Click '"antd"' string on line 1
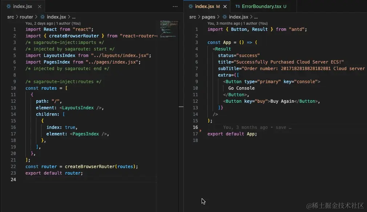 point(297,29)
